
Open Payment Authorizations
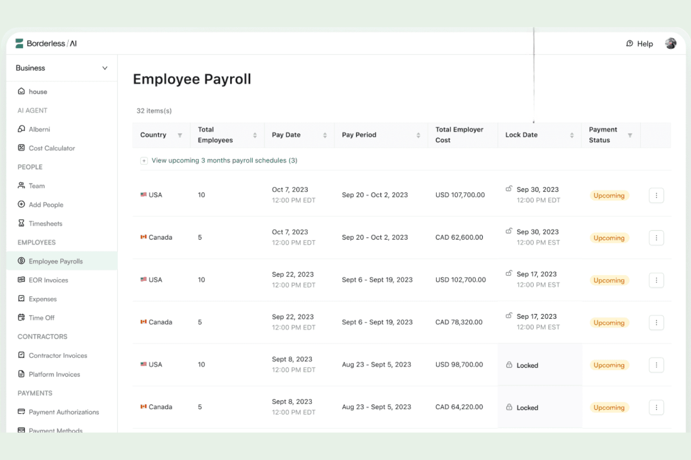click(x=64, y=412)
